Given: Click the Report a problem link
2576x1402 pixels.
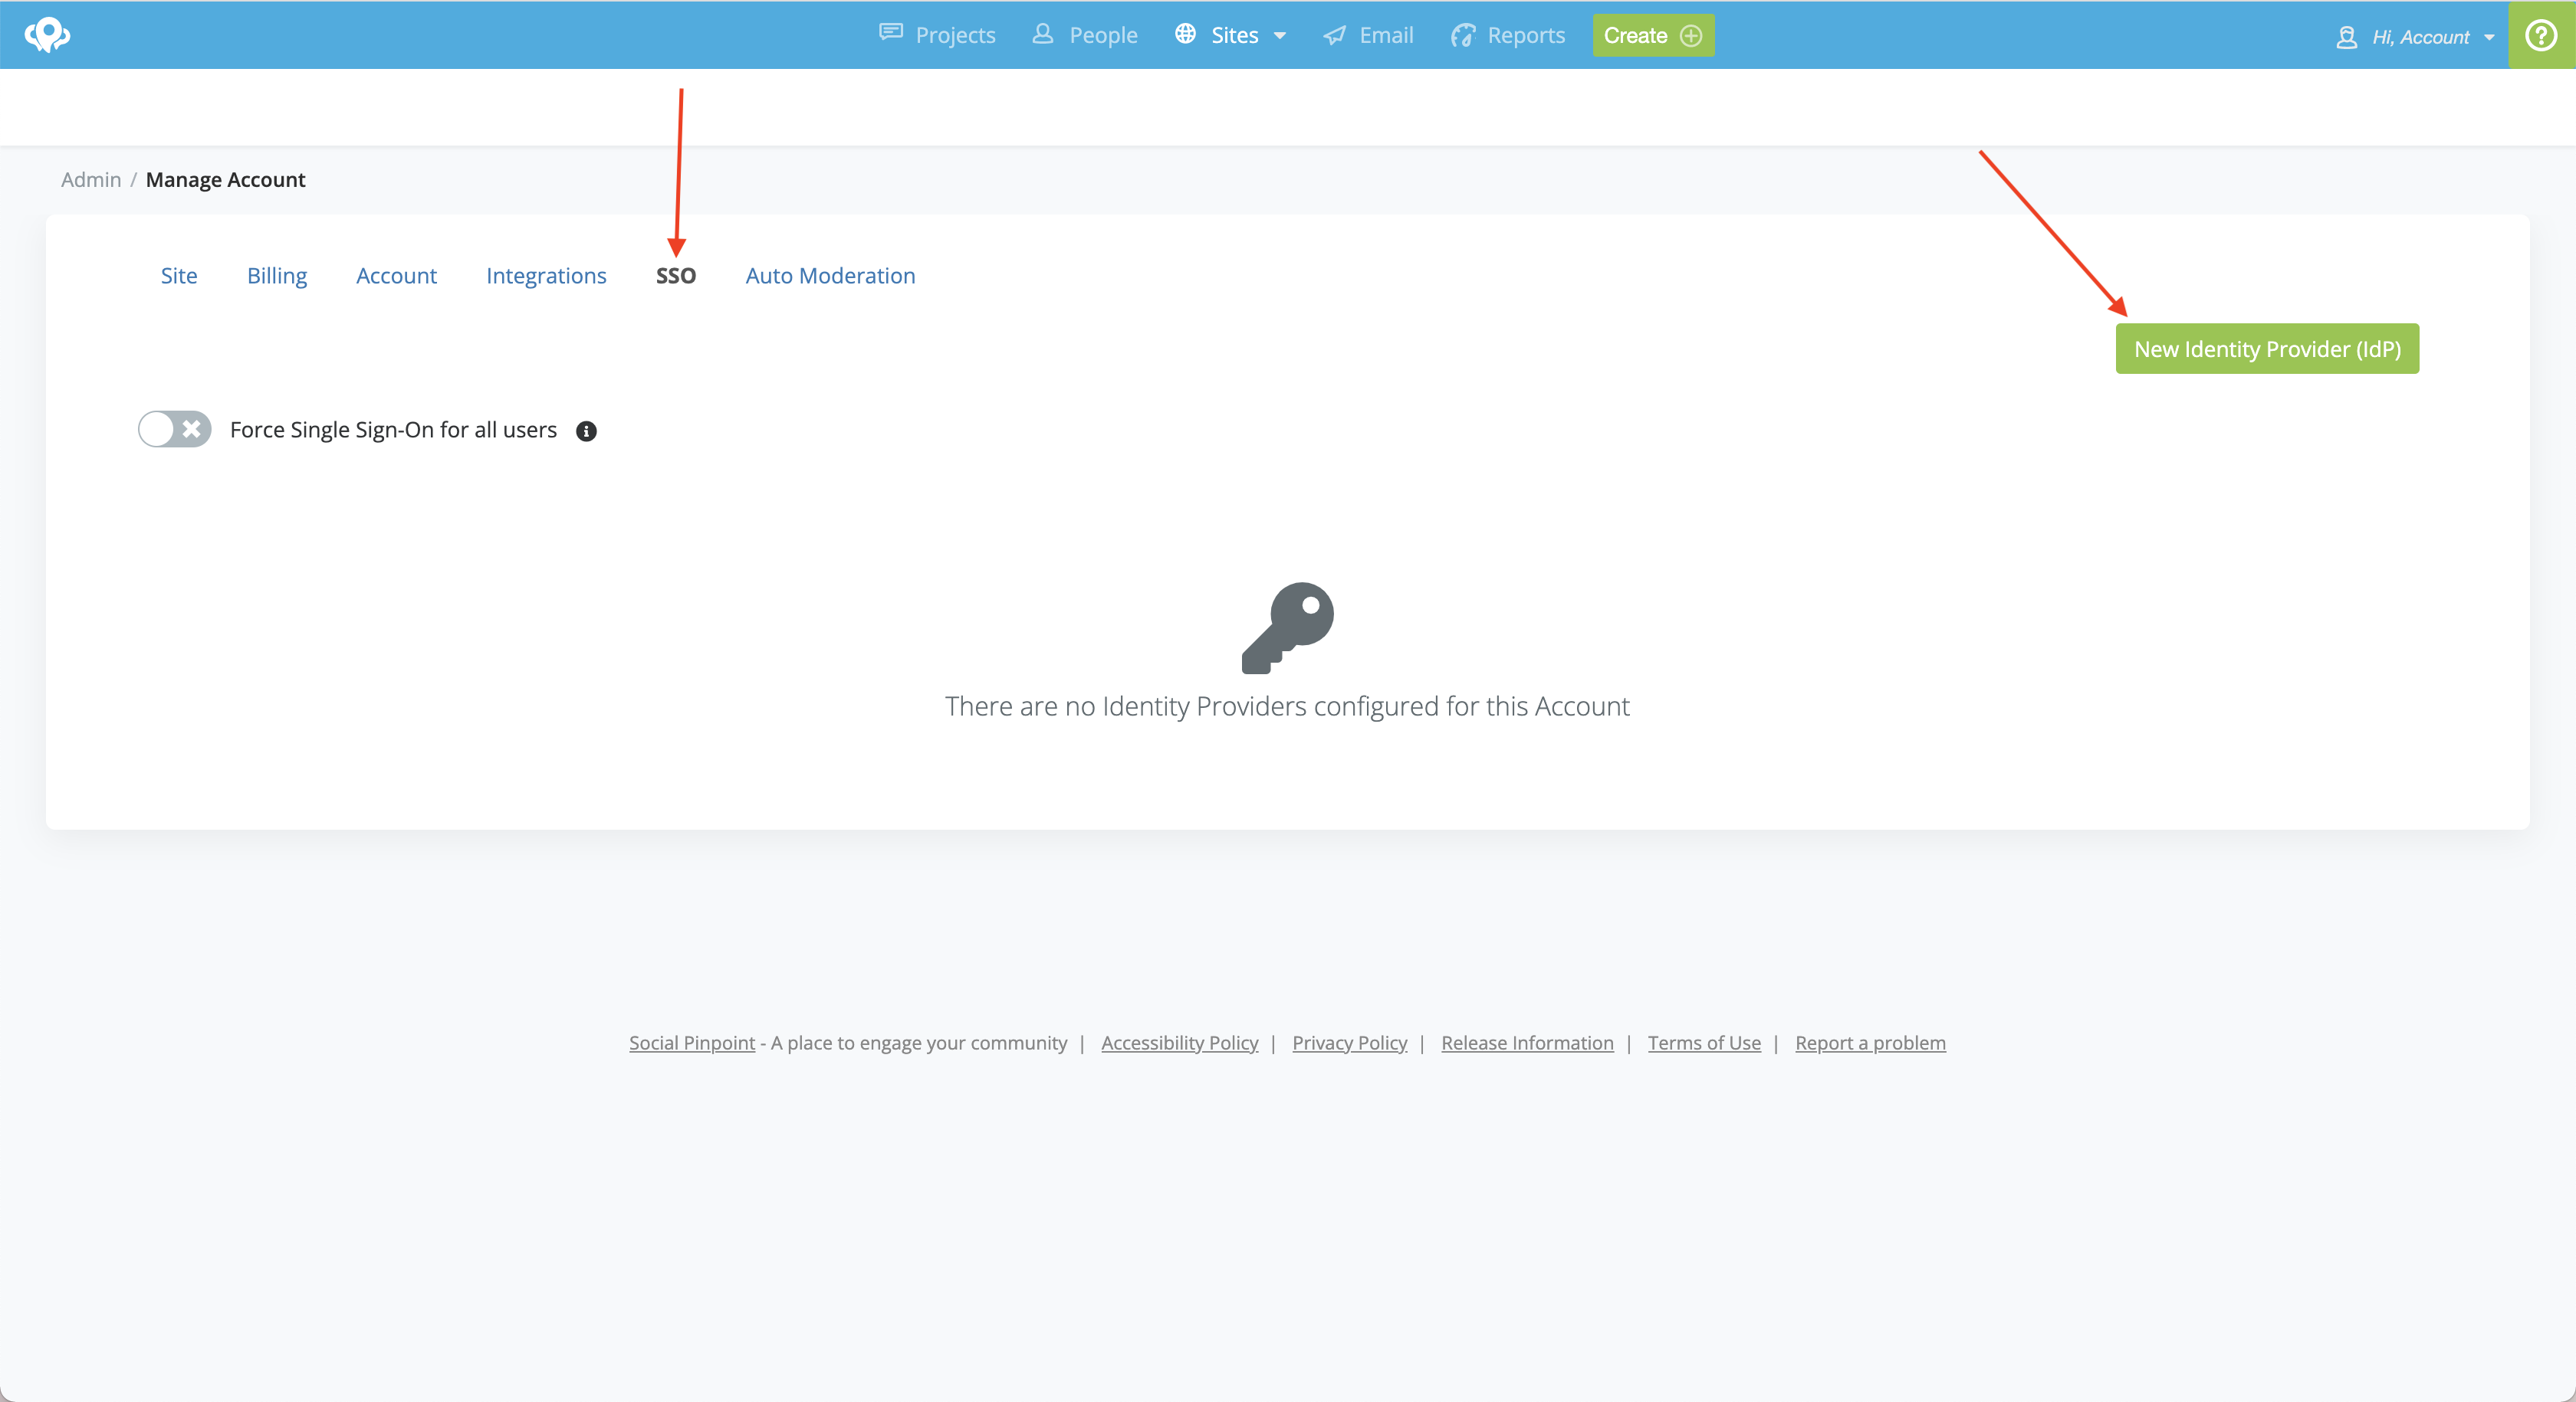Looking at the screenshot, I should (x=1870, y=1043).
